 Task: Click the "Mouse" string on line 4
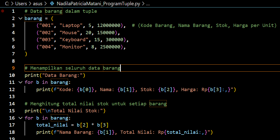tap(70, 32)
